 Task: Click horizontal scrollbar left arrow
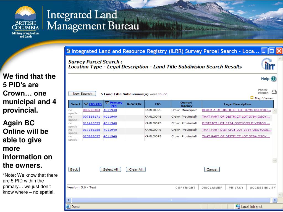(x=69, y=200)
